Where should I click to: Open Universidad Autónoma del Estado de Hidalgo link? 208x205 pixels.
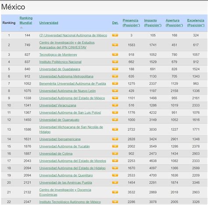click(x=72, y=168)
